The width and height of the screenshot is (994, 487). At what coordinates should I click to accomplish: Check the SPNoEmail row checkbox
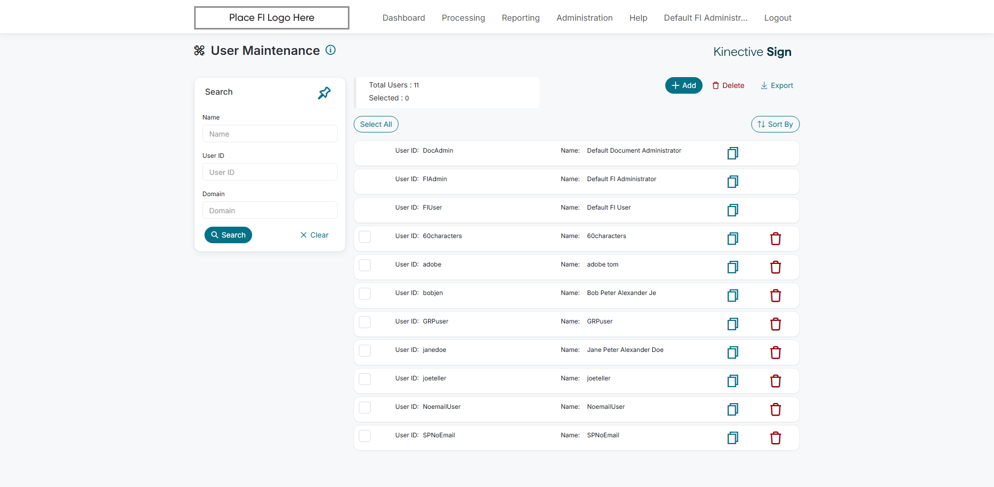365,436
